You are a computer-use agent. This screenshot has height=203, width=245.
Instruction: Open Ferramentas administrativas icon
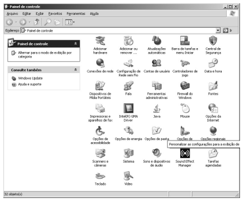pyautogui.click(x=157, y=86)
